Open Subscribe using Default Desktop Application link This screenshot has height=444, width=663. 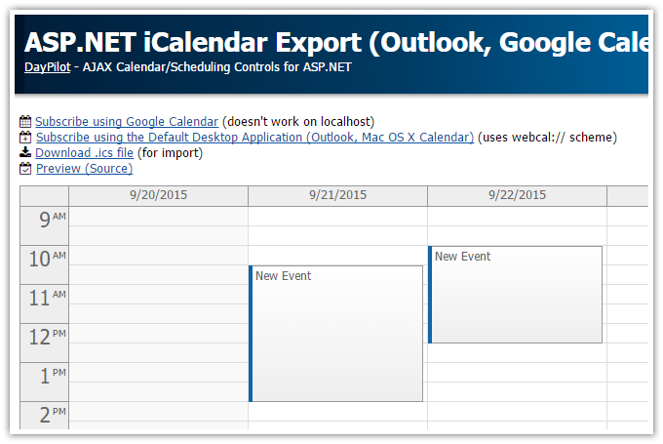pyautogui.click(x=254, y=138)
